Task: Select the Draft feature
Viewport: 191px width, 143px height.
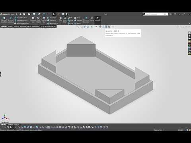Action: (x=70, y=21)
